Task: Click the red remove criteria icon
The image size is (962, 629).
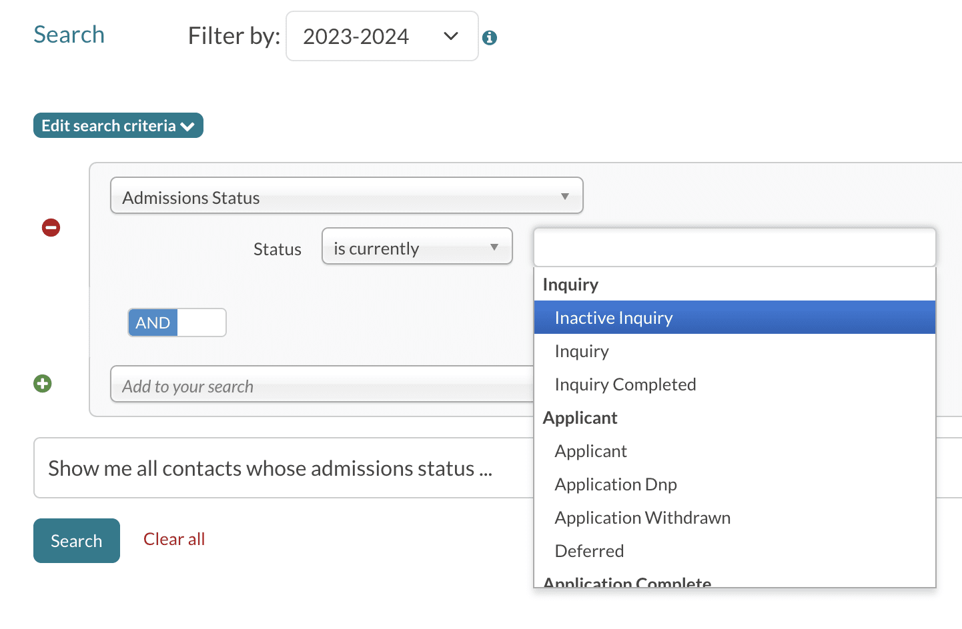Action: point(51,228)
